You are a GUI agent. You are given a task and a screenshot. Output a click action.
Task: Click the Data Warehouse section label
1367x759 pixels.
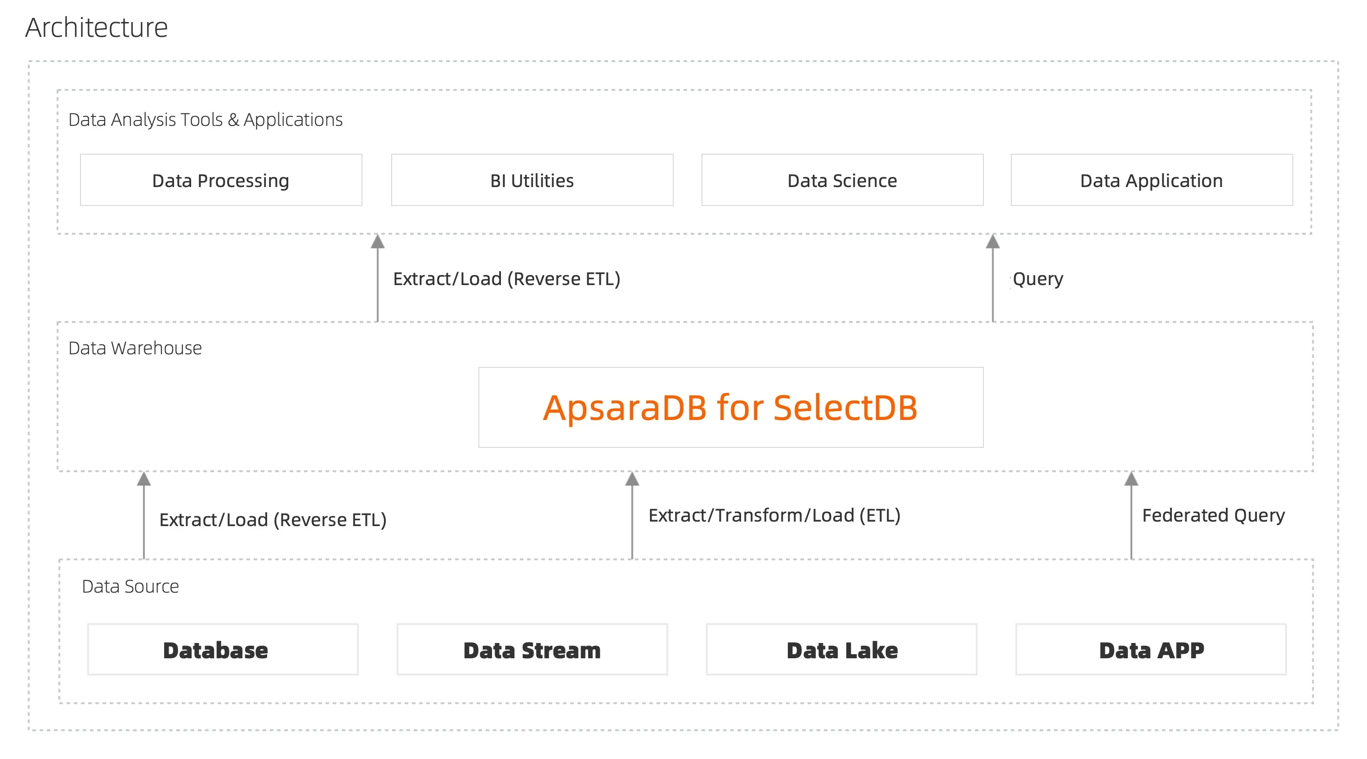135,348
